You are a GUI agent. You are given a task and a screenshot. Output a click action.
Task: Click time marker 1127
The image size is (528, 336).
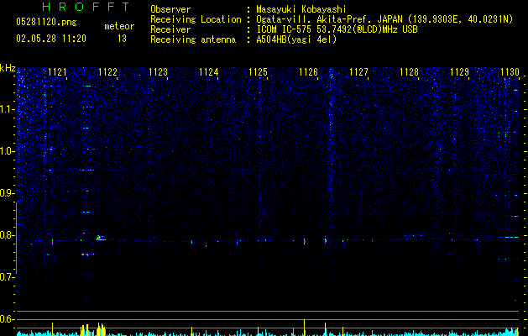coord(358,72)
